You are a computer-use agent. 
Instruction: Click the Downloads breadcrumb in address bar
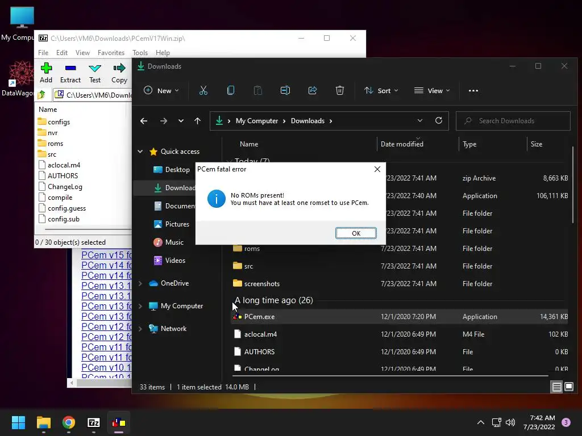tap(307, 121)
